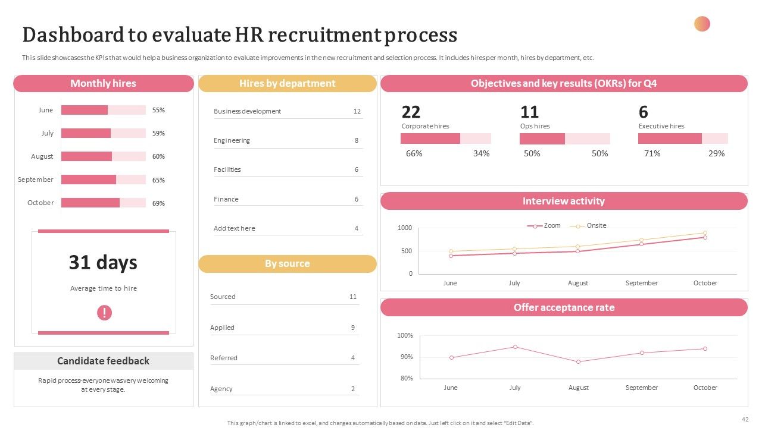Screen dimensions: 762x428
Task: Select the Applied row in By source
Action: pos(285,328)
